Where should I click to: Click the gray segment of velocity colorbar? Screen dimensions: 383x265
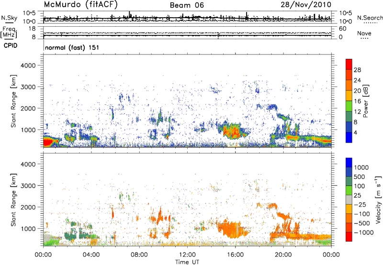(349, 200)
